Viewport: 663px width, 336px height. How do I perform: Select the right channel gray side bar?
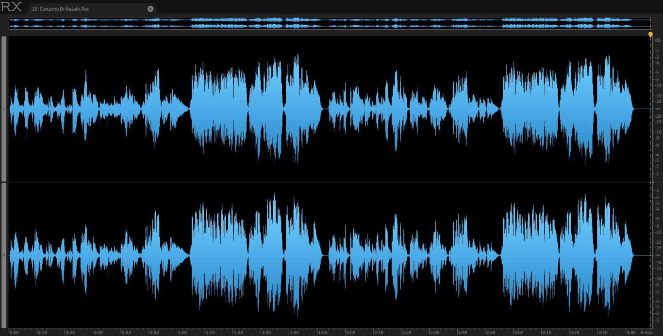pyautogui.click(x=4, y=256)
